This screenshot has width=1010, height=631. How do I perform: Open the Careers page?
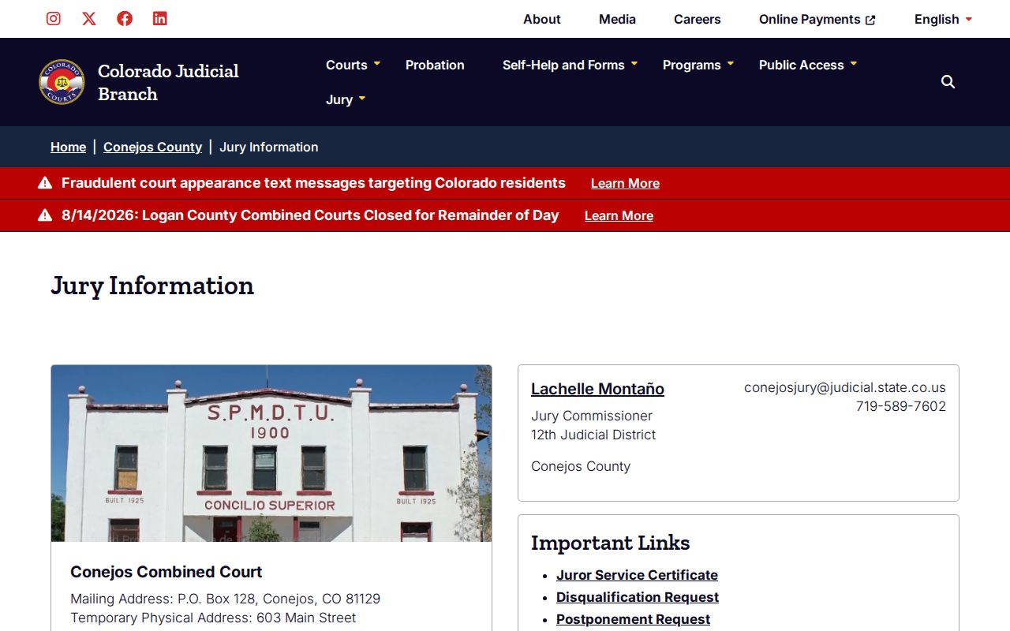click(x=698, y=19)
